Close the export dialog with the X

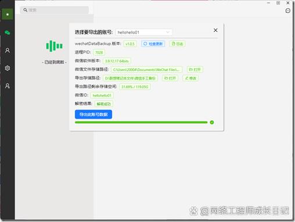[215, 30]
